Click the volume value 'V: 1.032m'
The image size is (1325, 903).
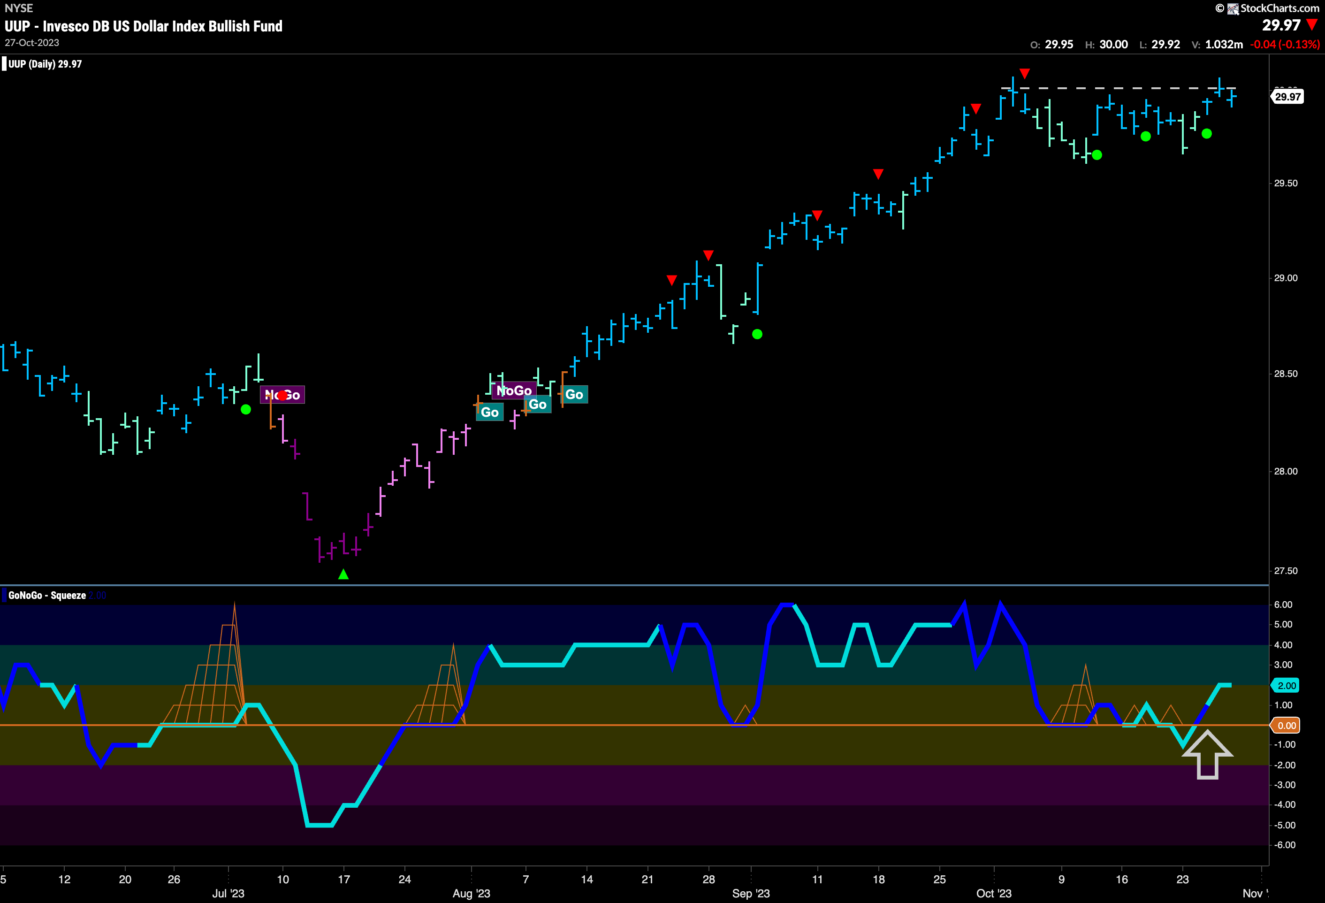click(x=1217, y=45)
